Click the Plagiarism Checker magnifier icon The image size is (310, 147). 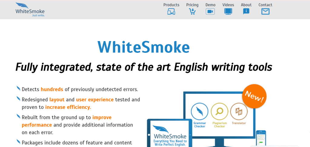pos(219,111)
